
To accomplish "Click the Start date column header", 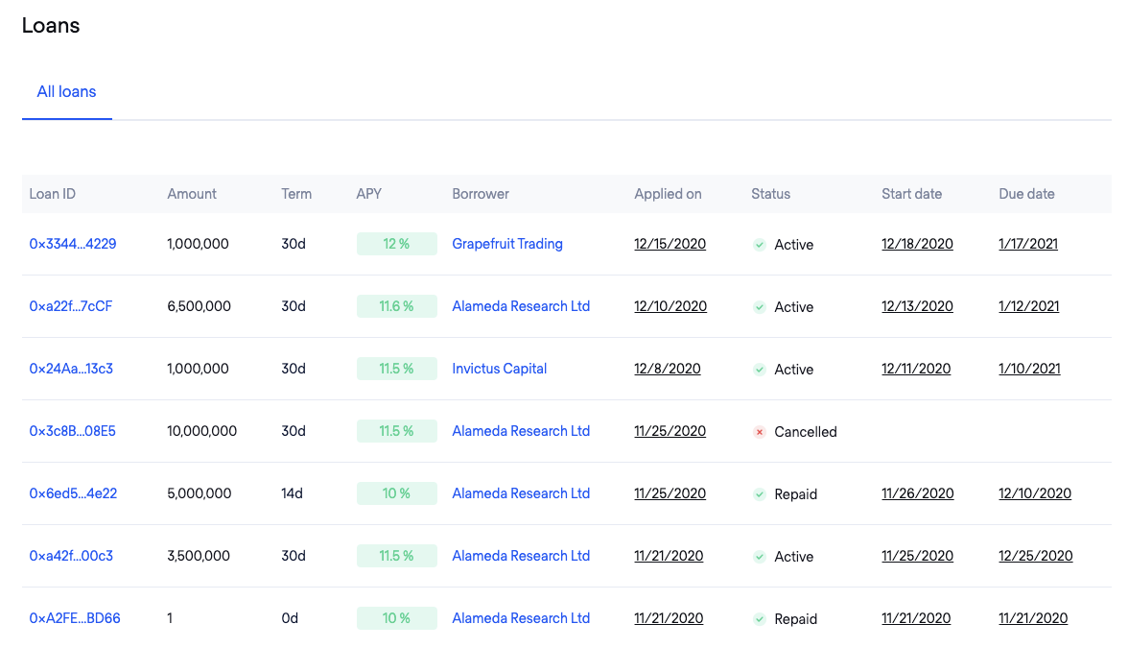I will pos(911,194).
